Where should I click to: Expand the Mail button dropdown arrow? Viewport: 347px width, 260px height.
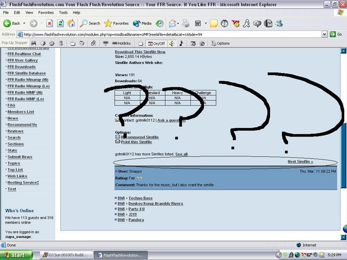tap(178, 23)
